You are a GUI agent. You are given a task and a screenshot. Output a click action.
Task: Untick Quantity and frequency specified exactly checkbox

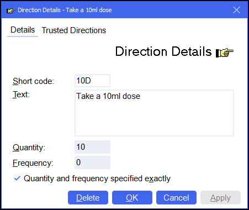click(x=17, y=179)
